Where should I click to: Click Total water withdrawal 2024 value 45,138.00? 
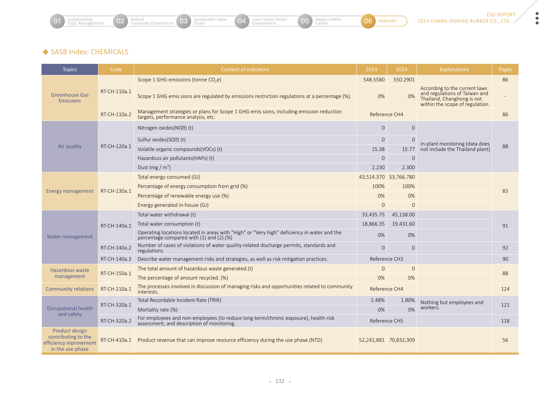pyautogui.click(x=403, y=215)
